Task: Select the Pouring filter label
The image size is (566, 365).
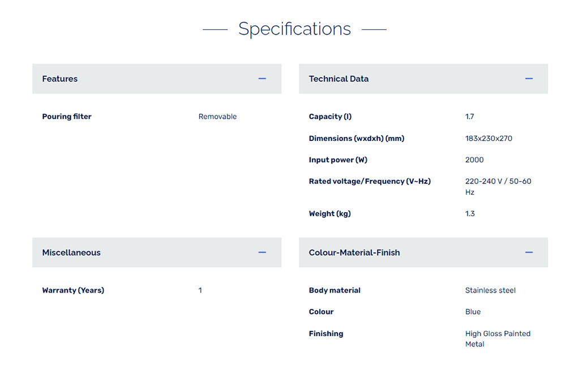Action: (x=67, y=117)
